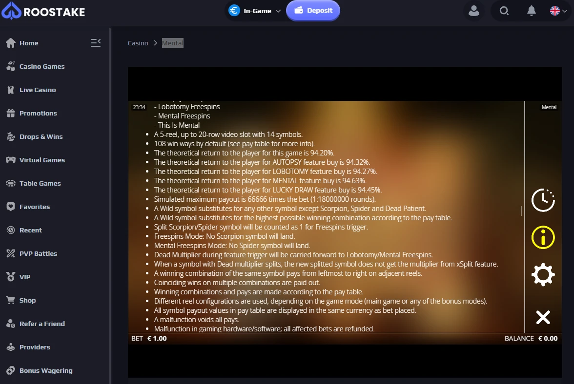Click the Providers icon
This screenshot has height=384, width=574.
click(11, 347)
